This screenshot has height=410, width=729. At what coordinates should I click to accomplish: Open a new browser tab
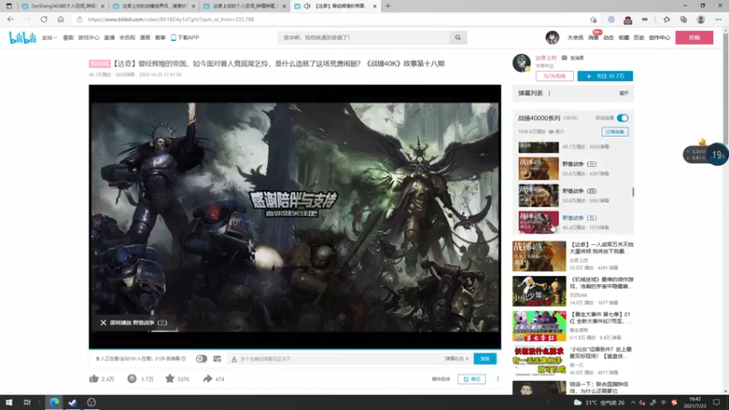[388, 6]
